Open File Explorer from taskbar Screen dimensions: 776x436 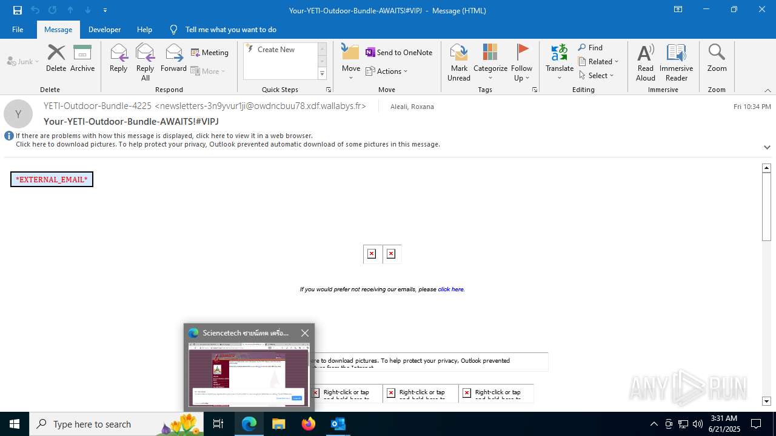tap(278, 424)
